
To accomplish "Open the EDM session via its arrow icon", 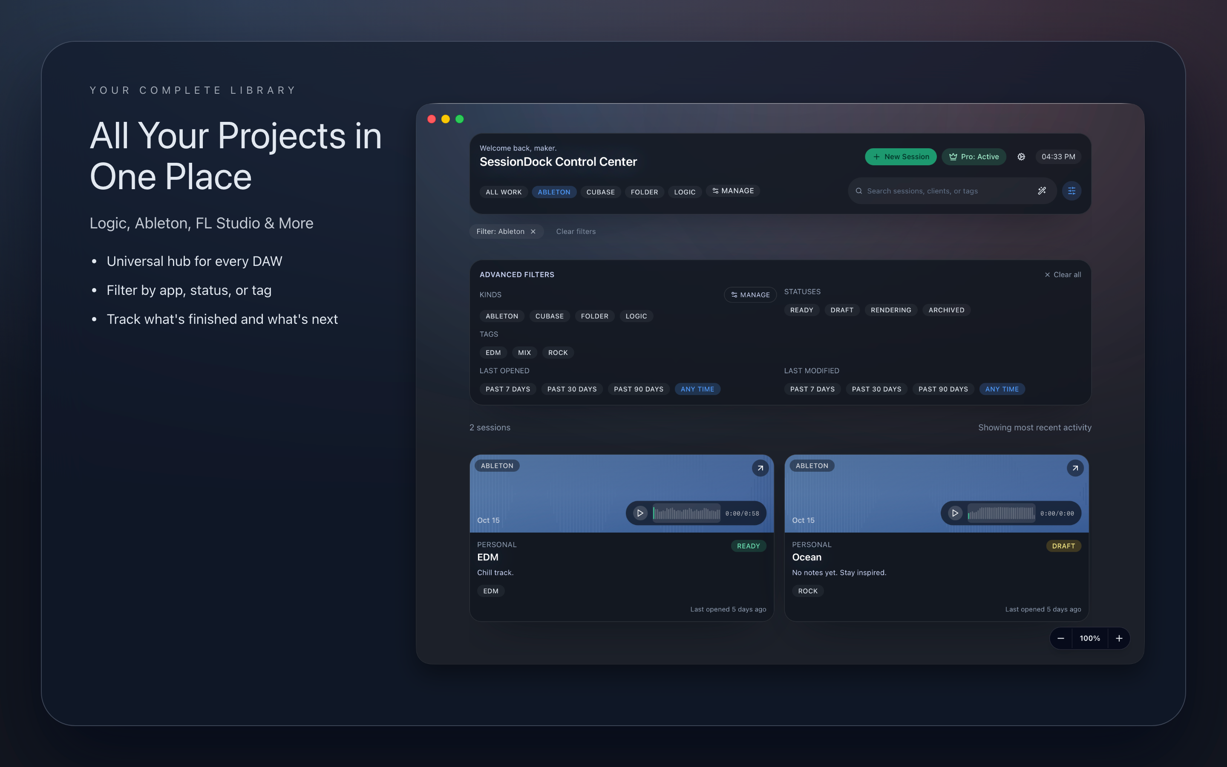I will 760,468.
